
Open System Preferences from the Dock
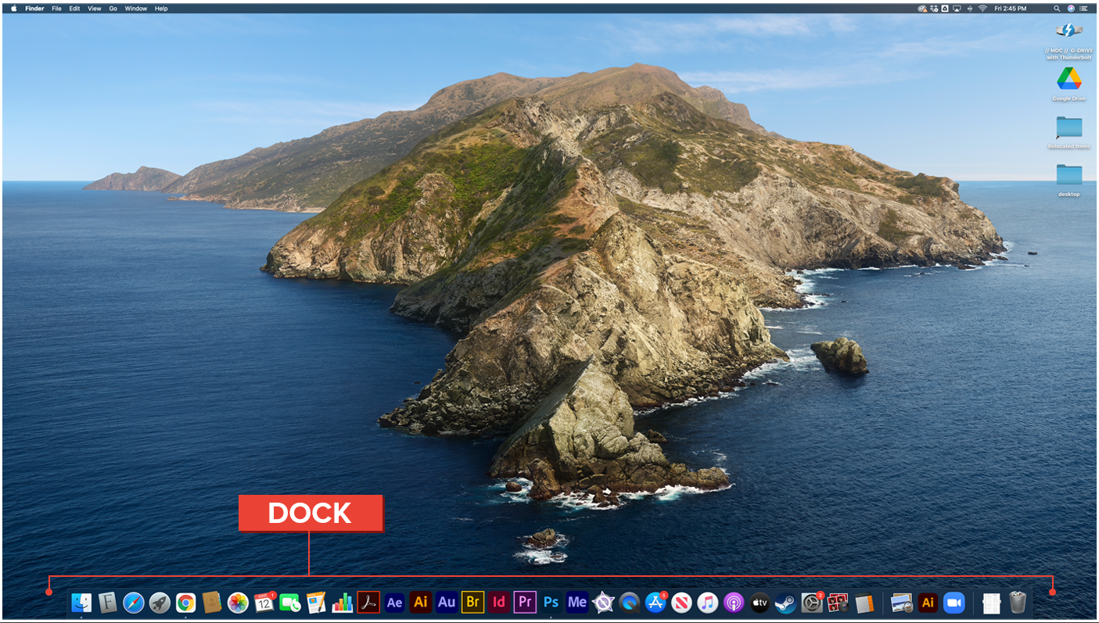(x=811, y=603)
